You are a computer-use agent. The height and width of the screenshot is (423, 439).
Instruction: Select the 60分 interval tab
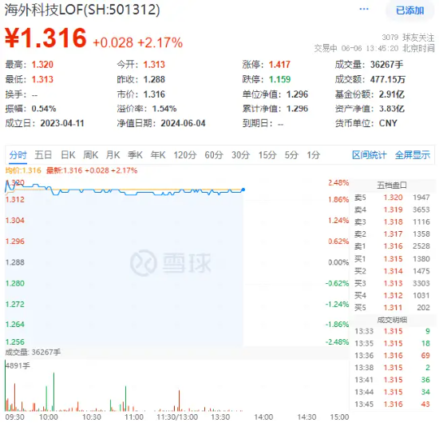pyautogui.click(x=214, y=155)
